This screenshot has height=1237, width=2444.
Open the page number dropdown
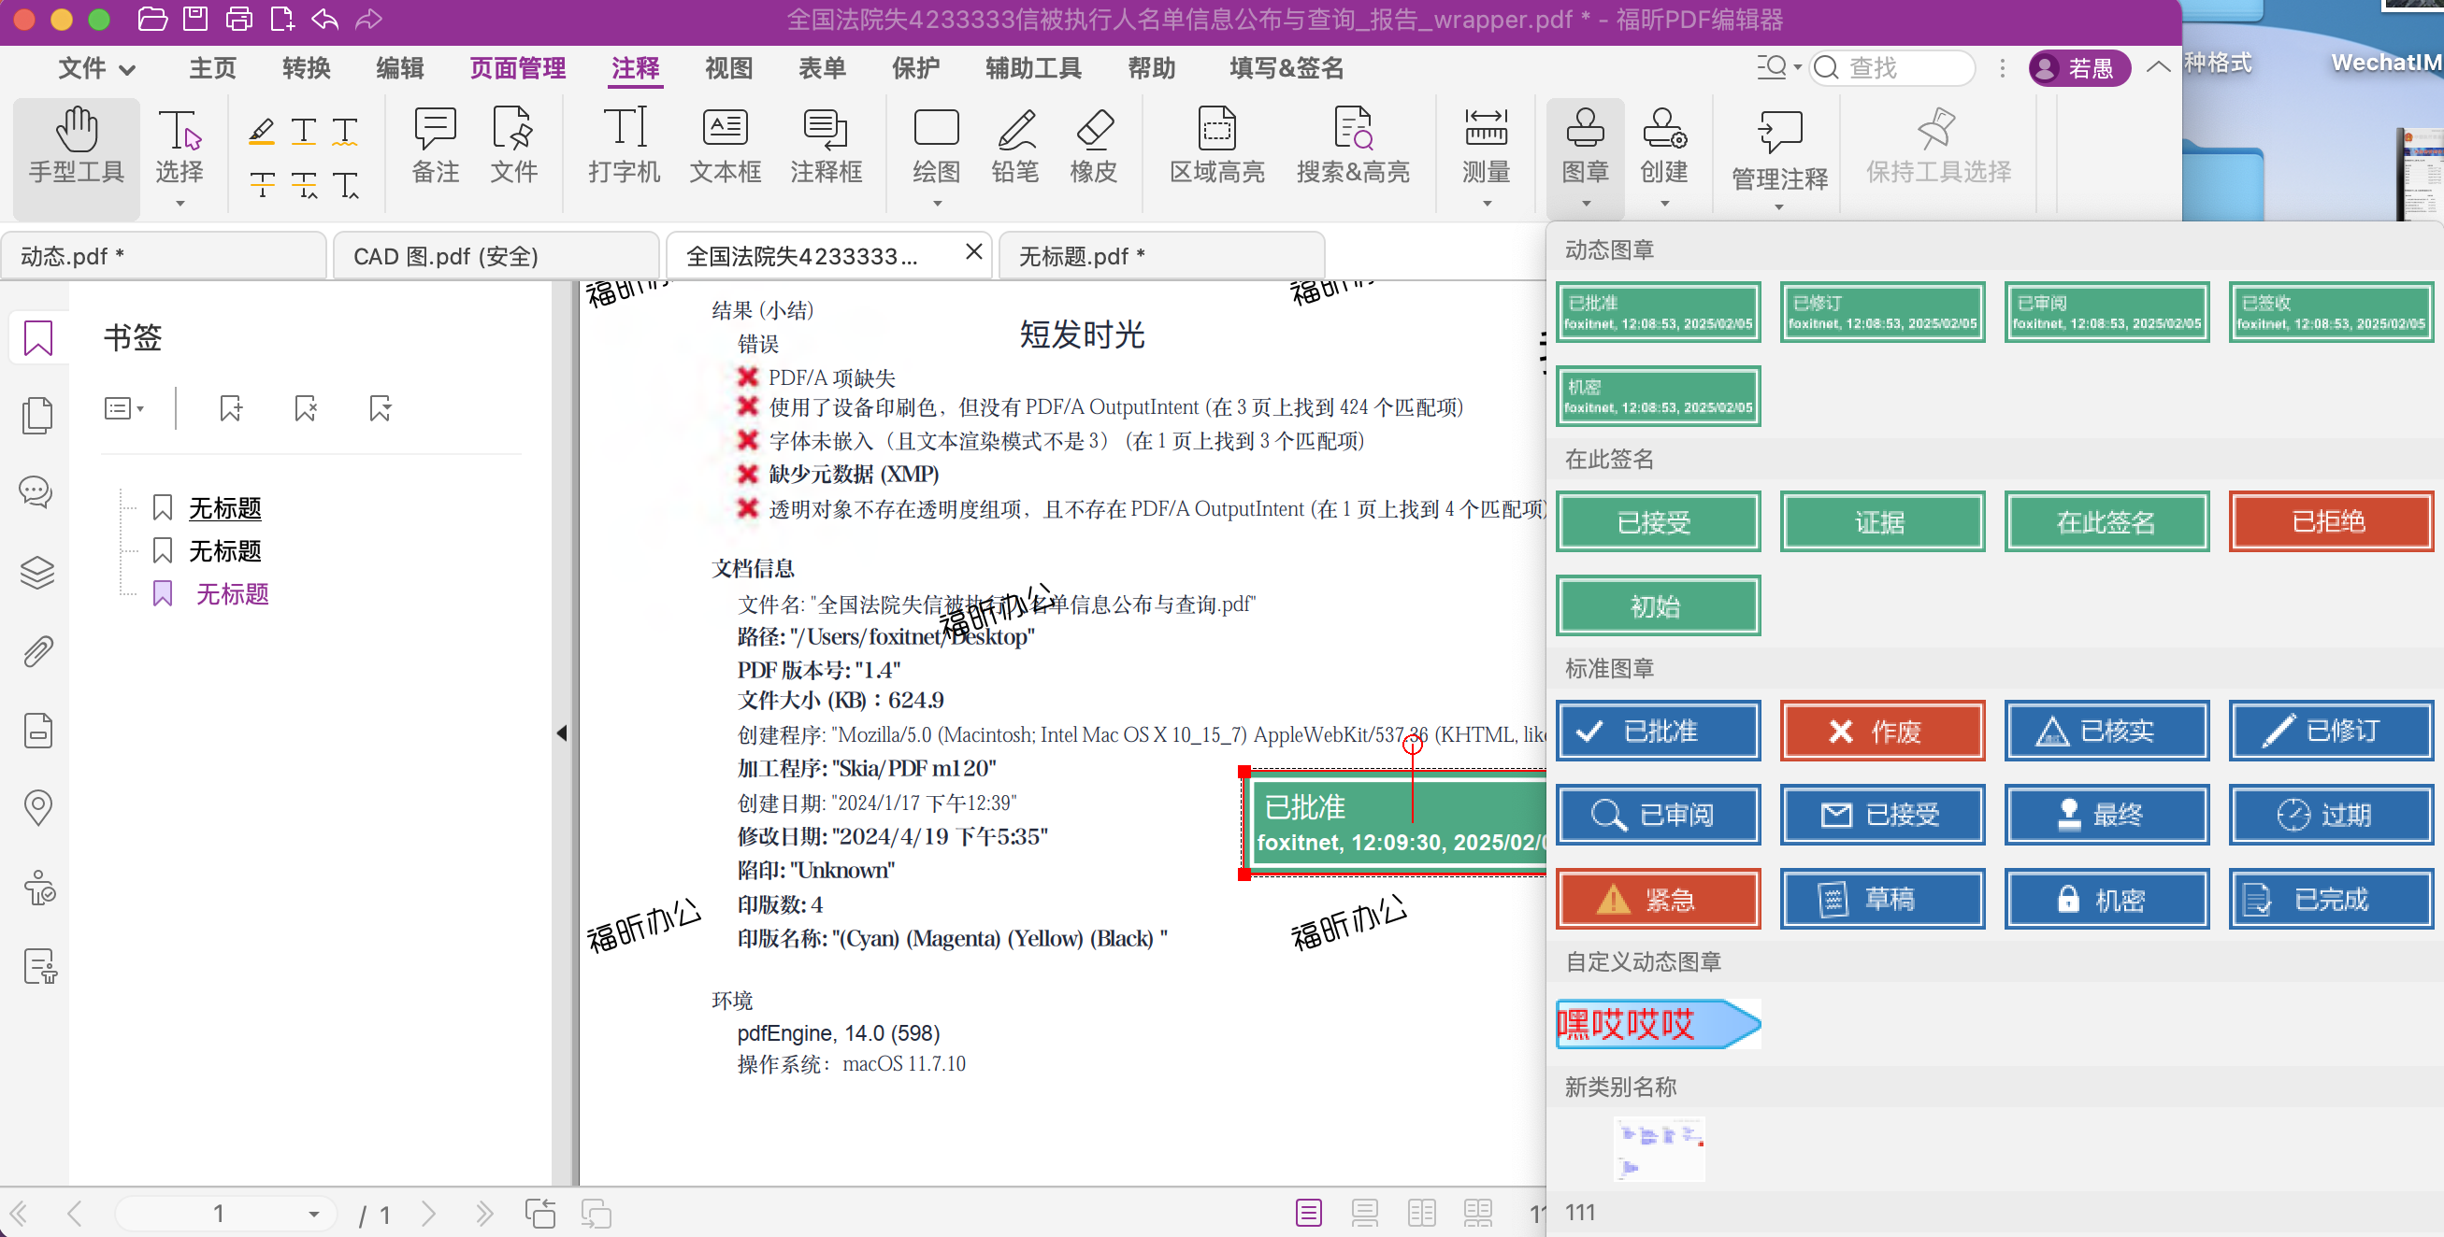314,1214
